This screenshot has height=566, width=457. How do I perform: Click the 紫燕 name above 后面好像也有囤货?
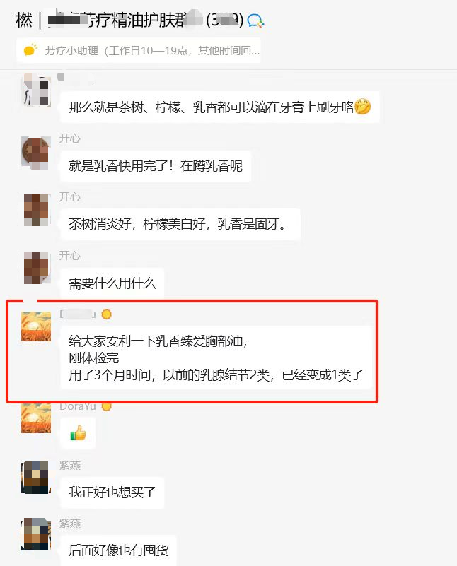point(70,523)
